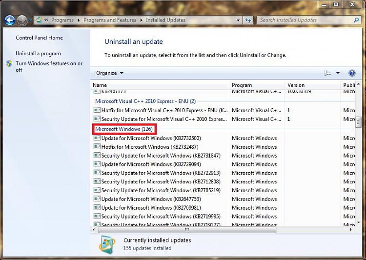The width and height of the screenshot is (366, 260).
Task: Click Version cell 1 of Visual C++ Hotfix
Action: (288, 110)
